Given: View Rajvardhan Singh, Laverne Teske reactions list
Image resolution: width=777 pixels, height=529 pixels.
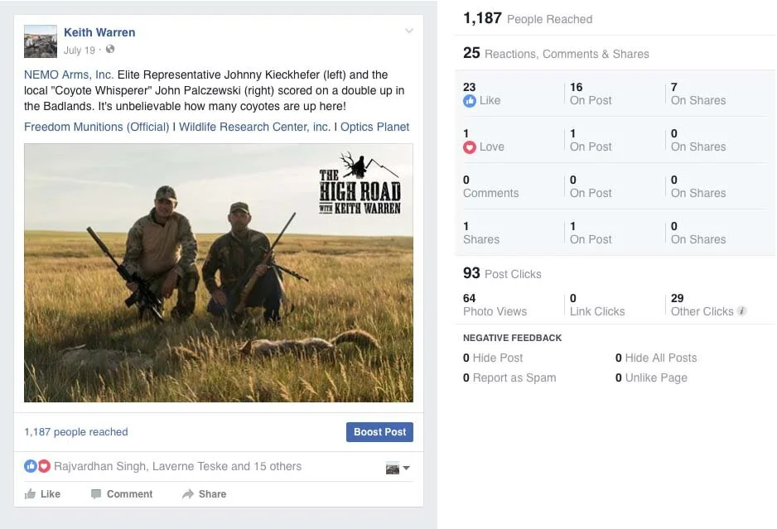Looking at the screenshot, I should pyautogui.click(x=177, y=466).
